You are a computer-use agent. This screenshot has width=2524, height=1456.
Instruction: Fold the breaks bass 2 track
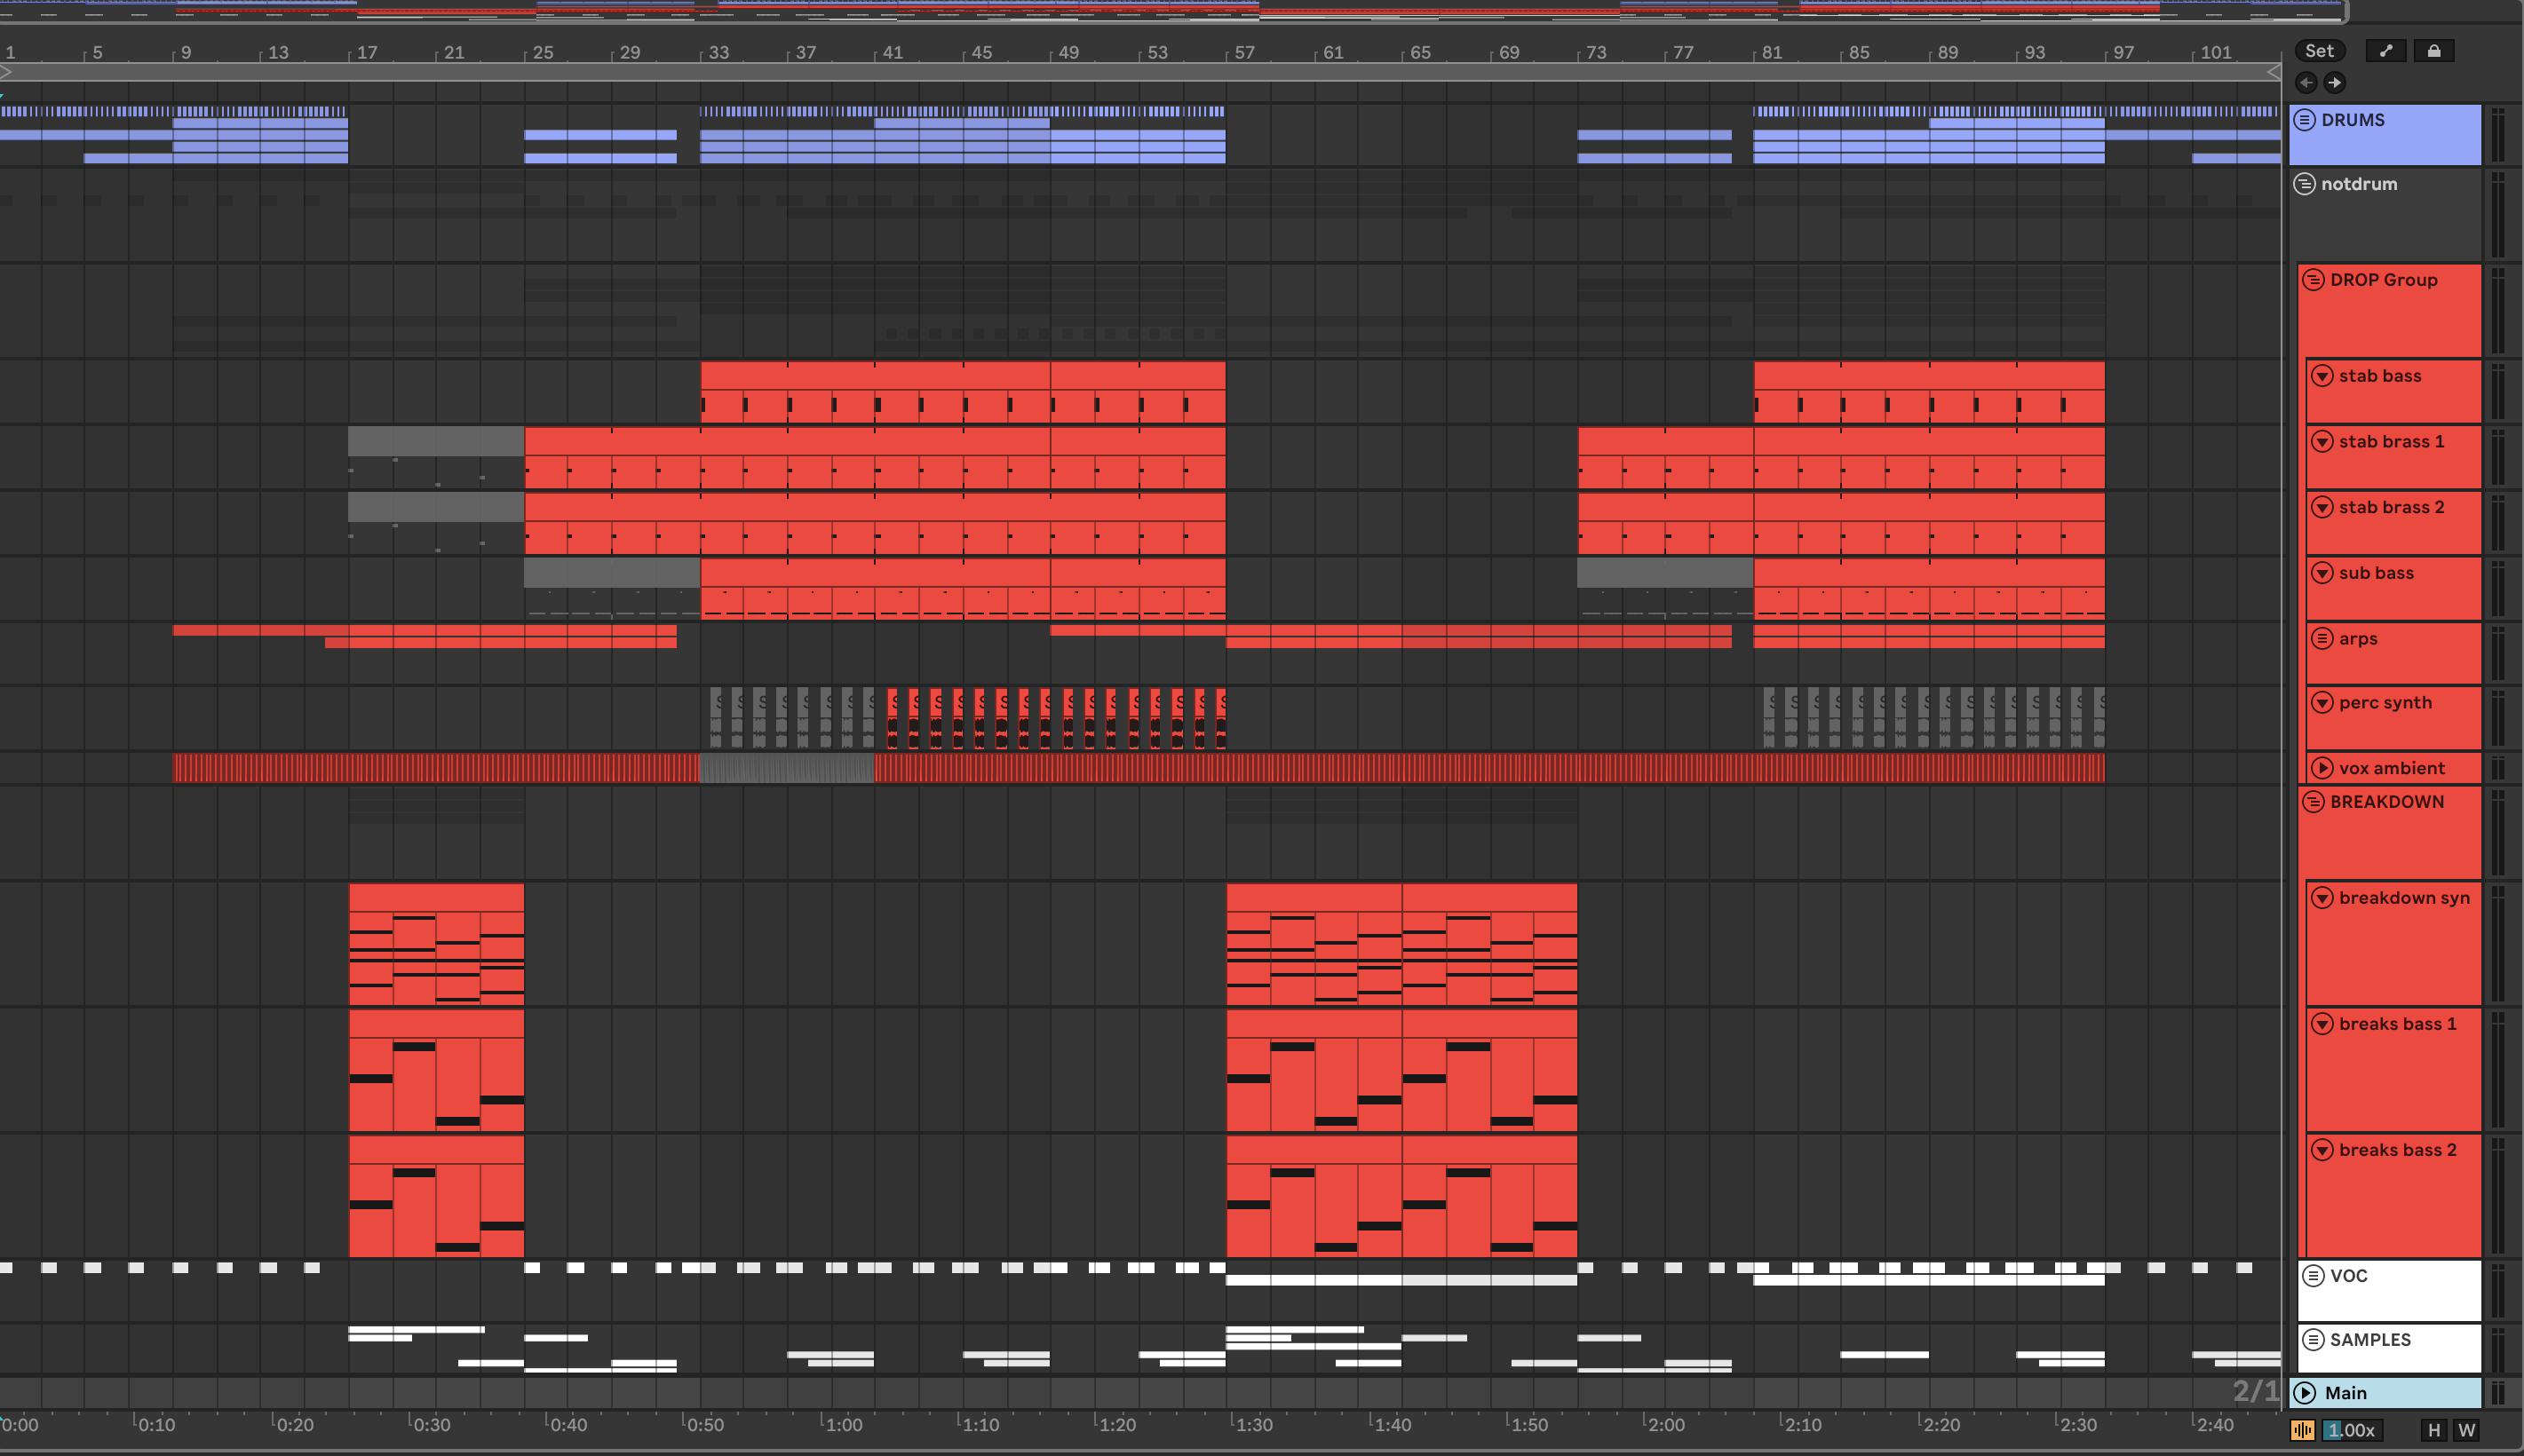click(x=2322, y=1150)
